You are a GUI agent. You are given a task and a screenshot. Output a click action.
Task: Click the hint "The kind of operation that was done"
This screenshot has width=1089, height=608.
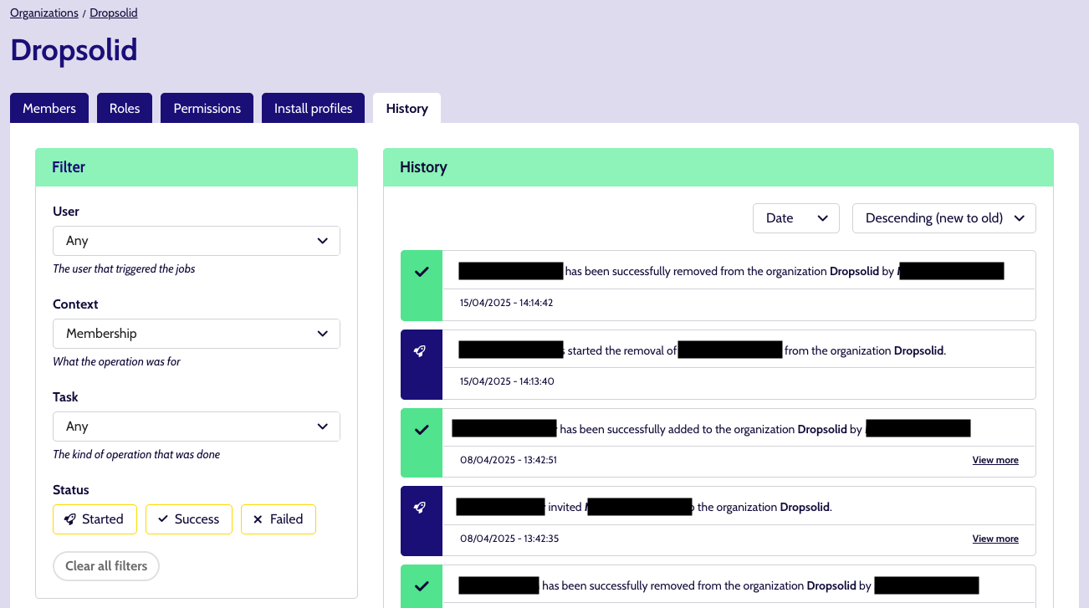coord(136,455)
